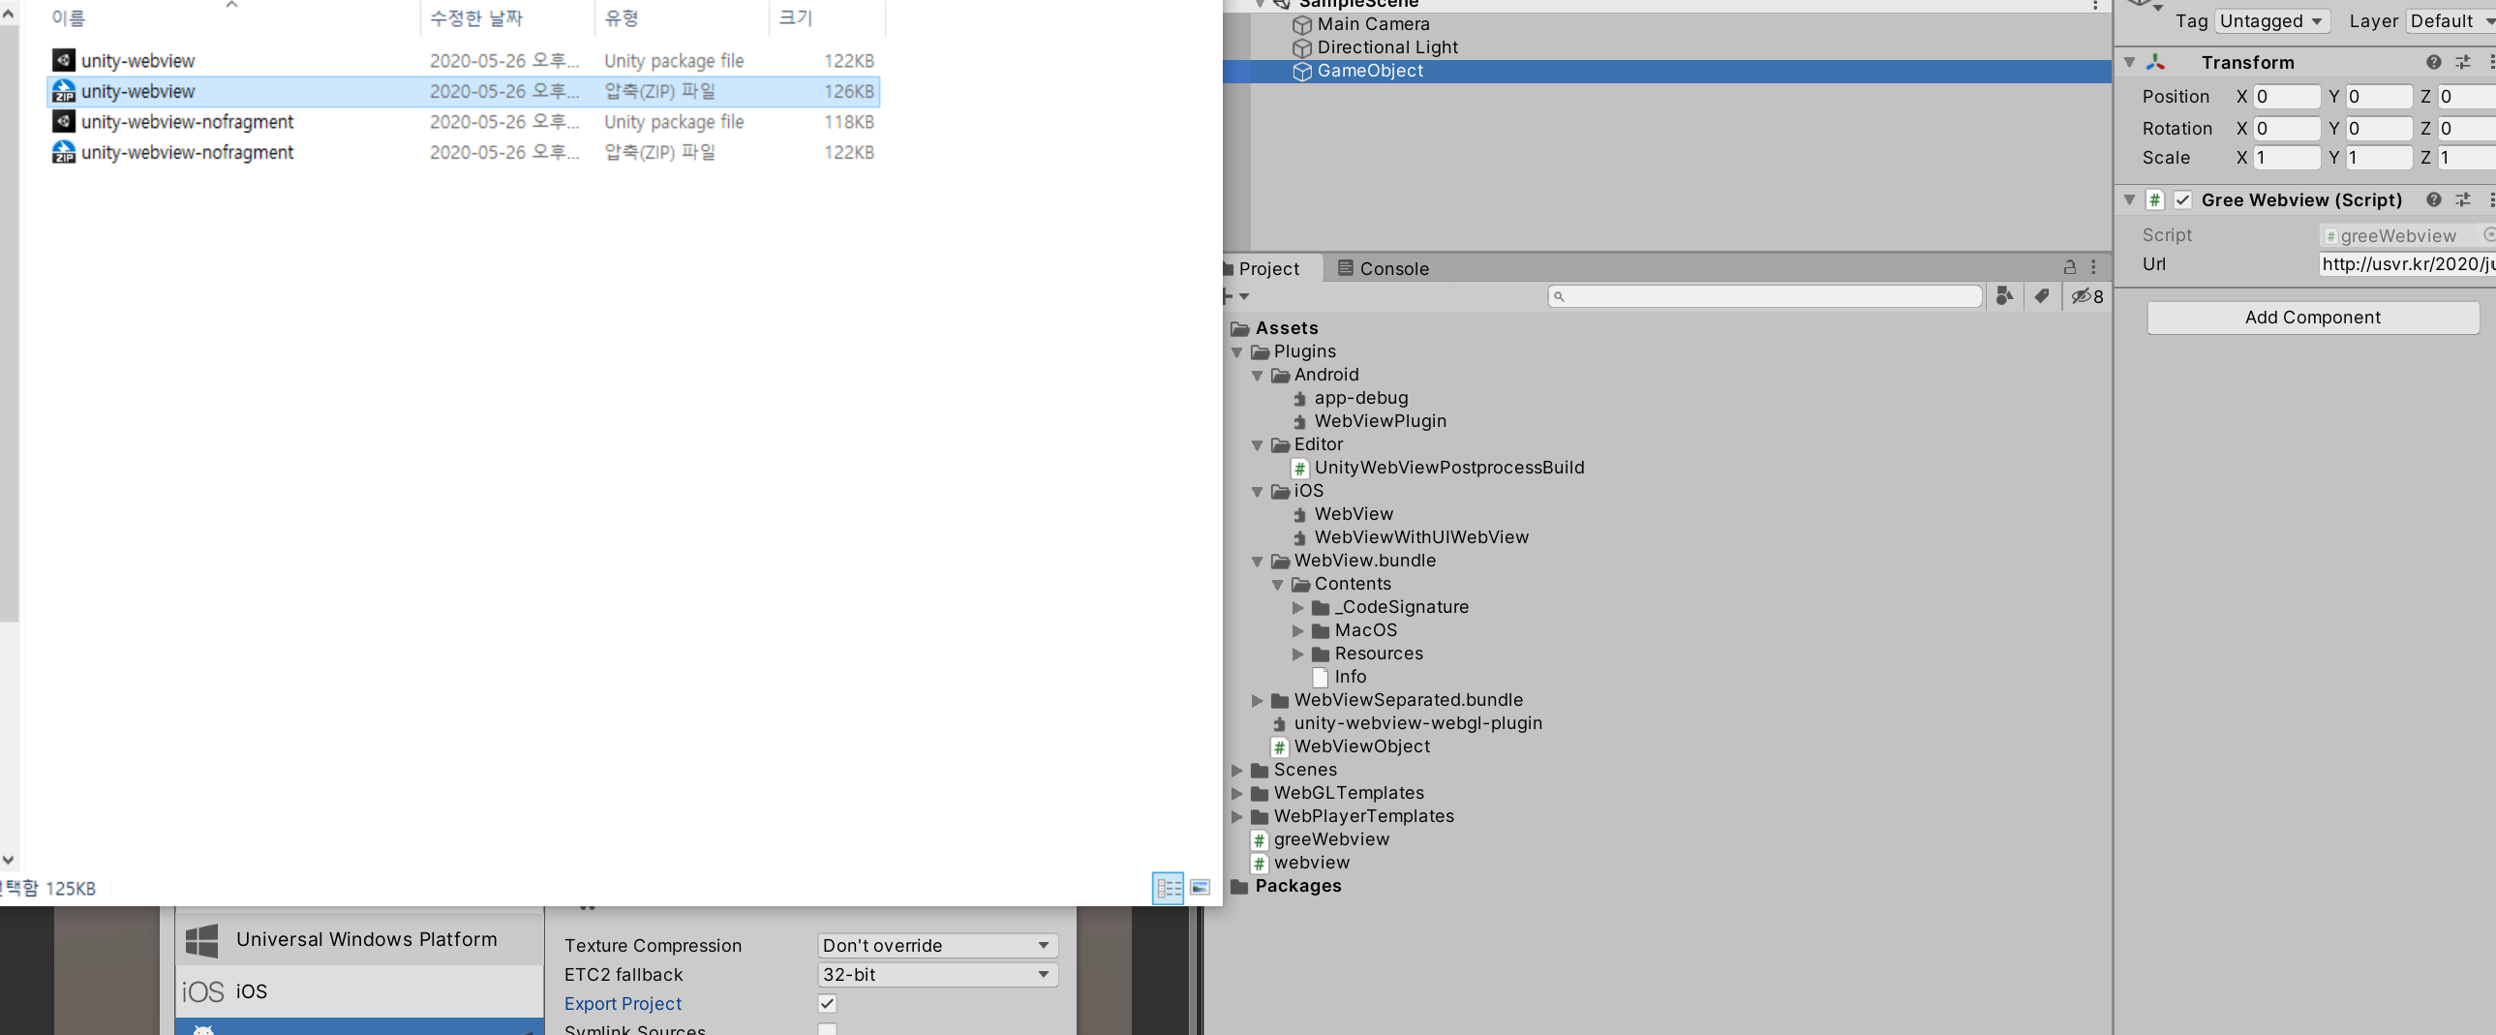The image size is (2496, 1035).
Task: Click search by type icon in Project toolbar
Action: click(x=2005, y=296)
